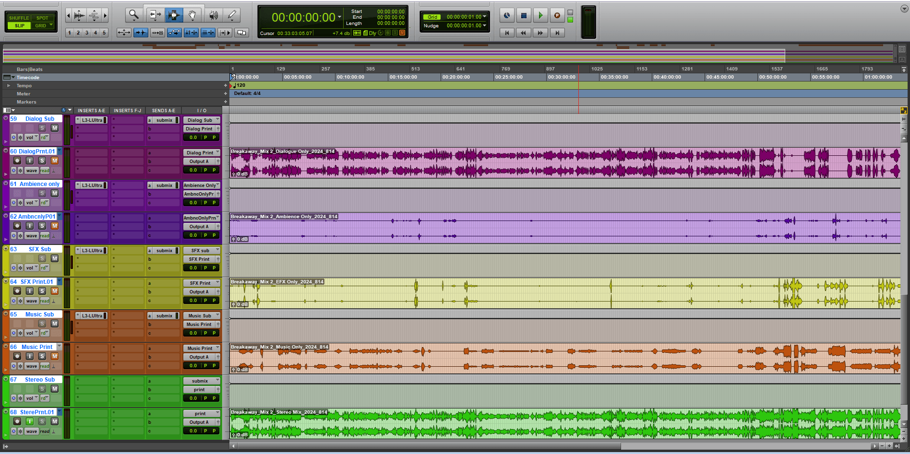
Task: Mute the 60 DialogPrnt.01 track
Action: coord(55,161)
